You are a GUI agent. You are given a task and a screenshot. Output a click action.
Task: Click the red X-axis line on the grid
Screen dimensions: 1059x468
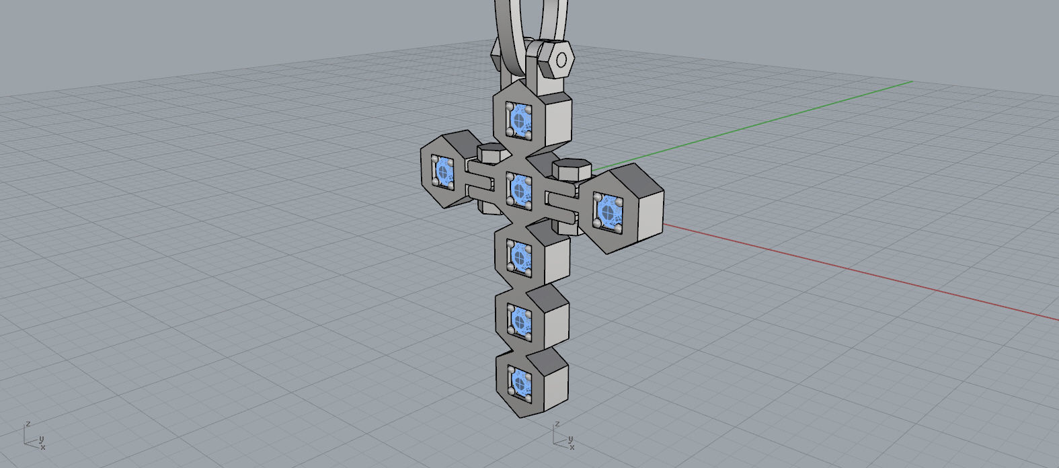tap(861, 272)
